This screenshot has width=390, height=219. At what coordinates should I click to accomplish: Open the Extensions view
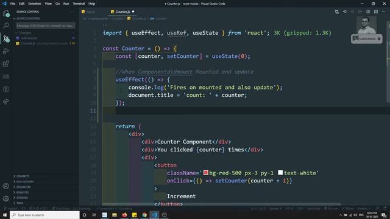pos(6,63)
